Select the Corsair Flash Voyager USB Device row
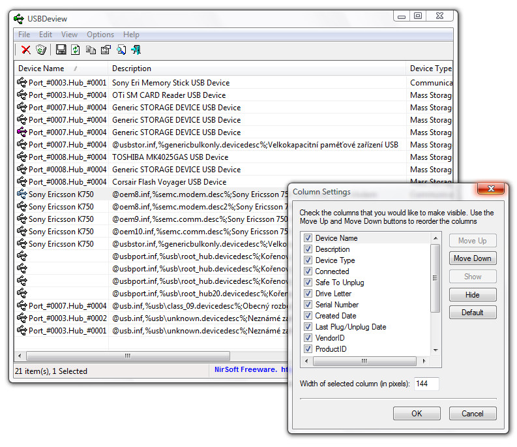 point(233,181)
